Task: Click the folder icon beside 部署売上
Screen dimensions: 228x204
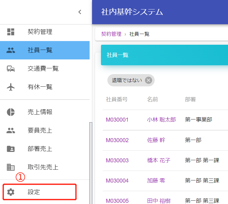Action: [x=11, y=149]
